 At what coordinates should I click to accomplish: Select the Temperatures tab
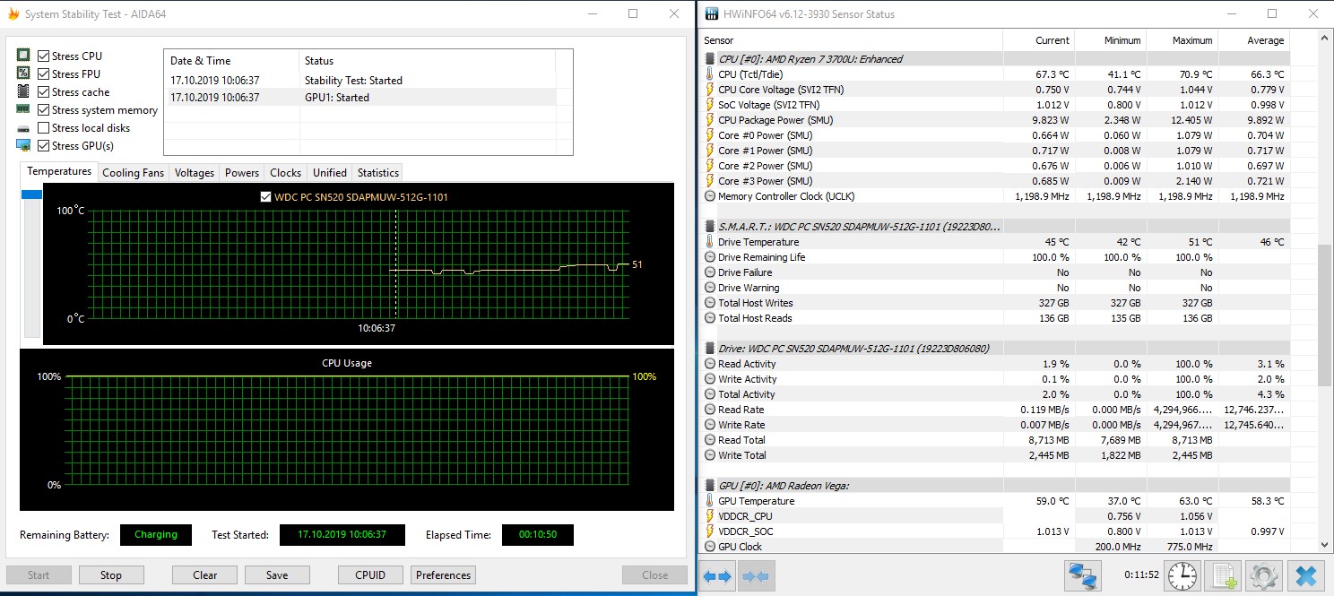[x=59, y=171]
